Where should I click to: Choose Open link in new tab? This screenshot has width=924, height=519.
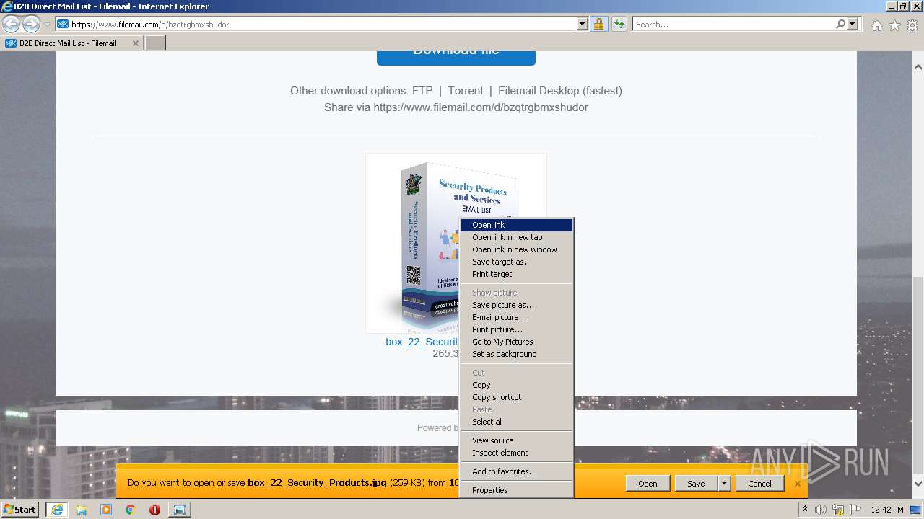(x=517, y=237)
